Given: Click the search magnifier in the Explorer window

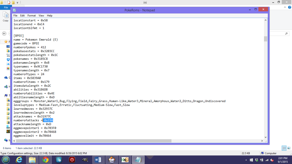Looking at the screenshot, I should pyautogui.click(x=286, y=34).
